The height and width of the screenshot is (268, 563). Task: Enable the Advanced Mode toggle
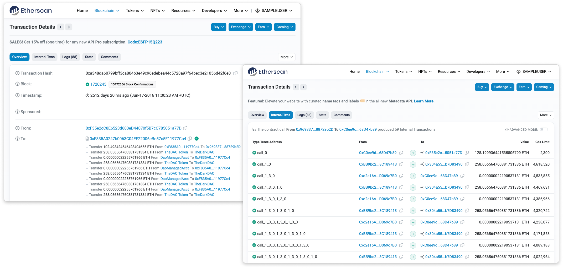coord(544,129)
